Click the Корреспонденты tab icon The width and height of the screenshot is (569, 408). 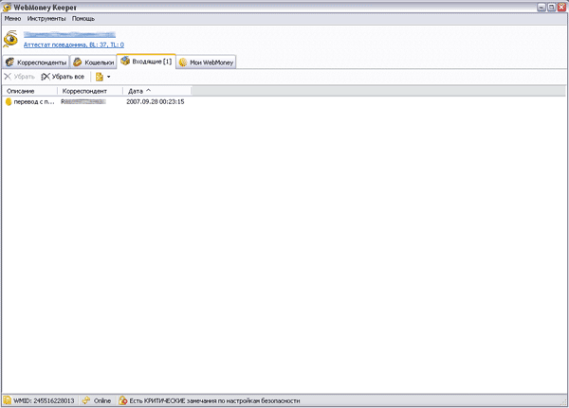9,62
